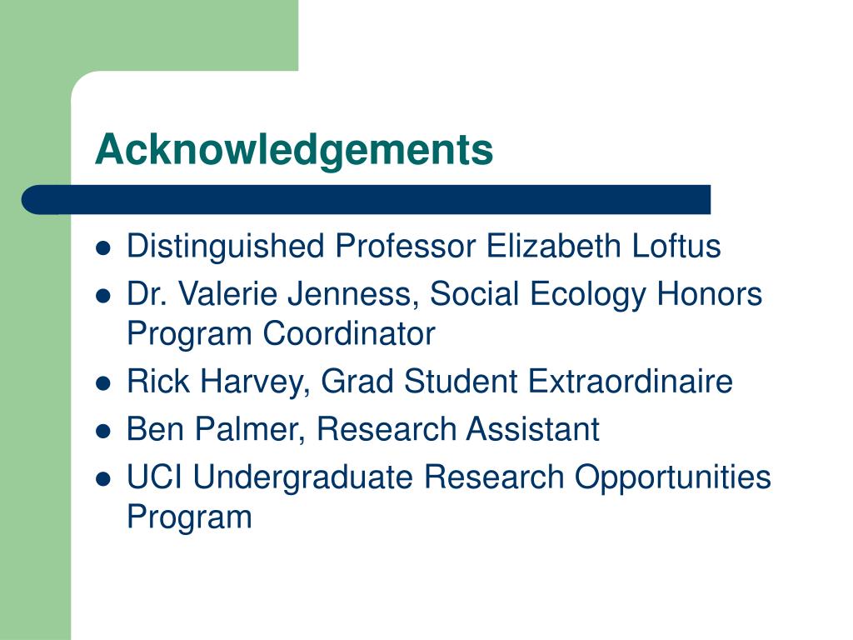Click UCI Undergraduate Research Opportunities line
853x640 pixels.
point(449,478)
